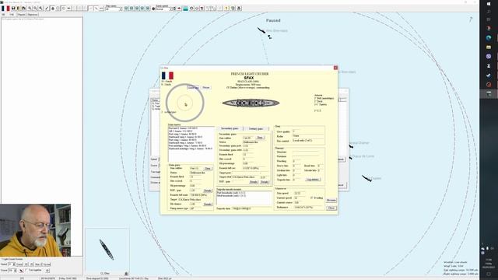
Task: Click the third magnifier zoom icon in the toolbar
Action: 40,9
